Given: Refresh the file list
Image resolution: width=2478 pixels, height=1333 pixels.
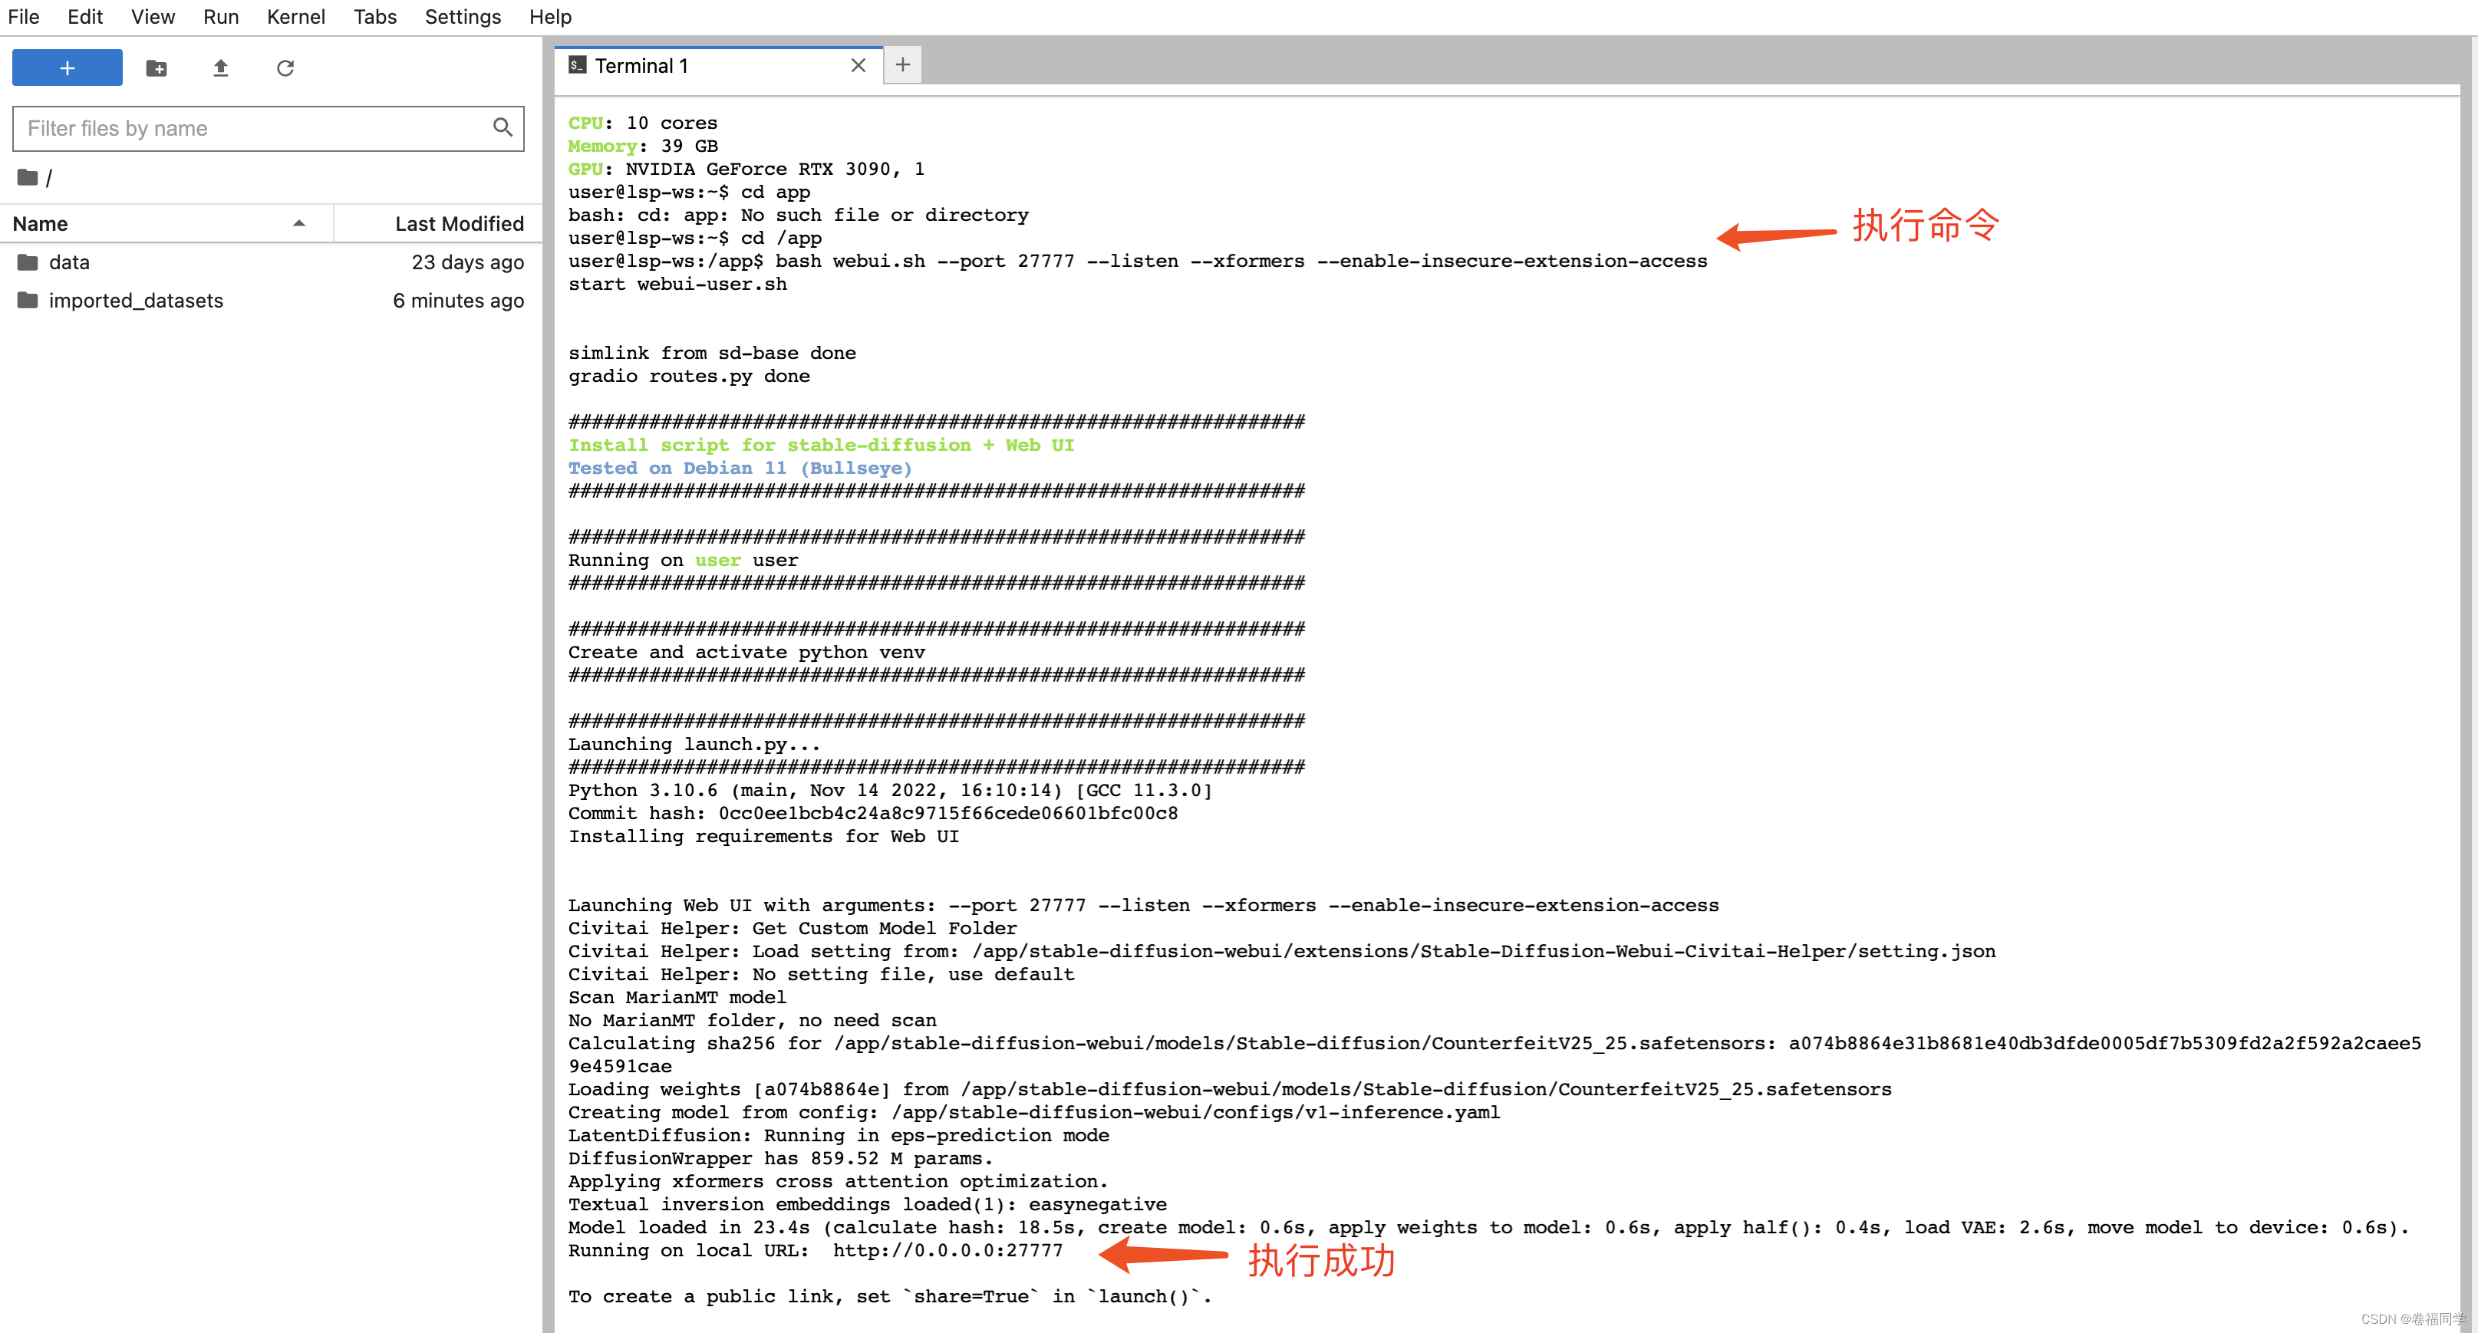Looking at the screenshot, I should click(x=285, y=67).
